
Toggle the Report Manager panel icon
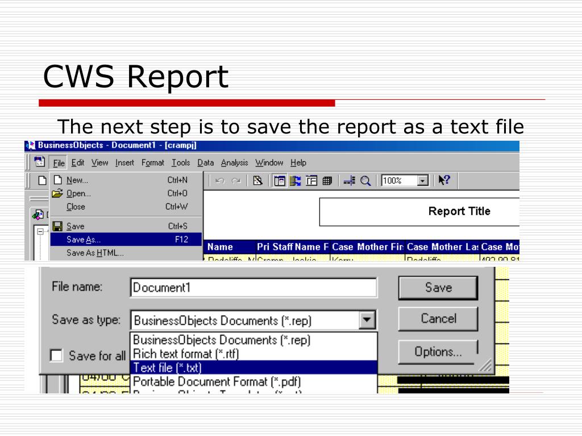279,181
